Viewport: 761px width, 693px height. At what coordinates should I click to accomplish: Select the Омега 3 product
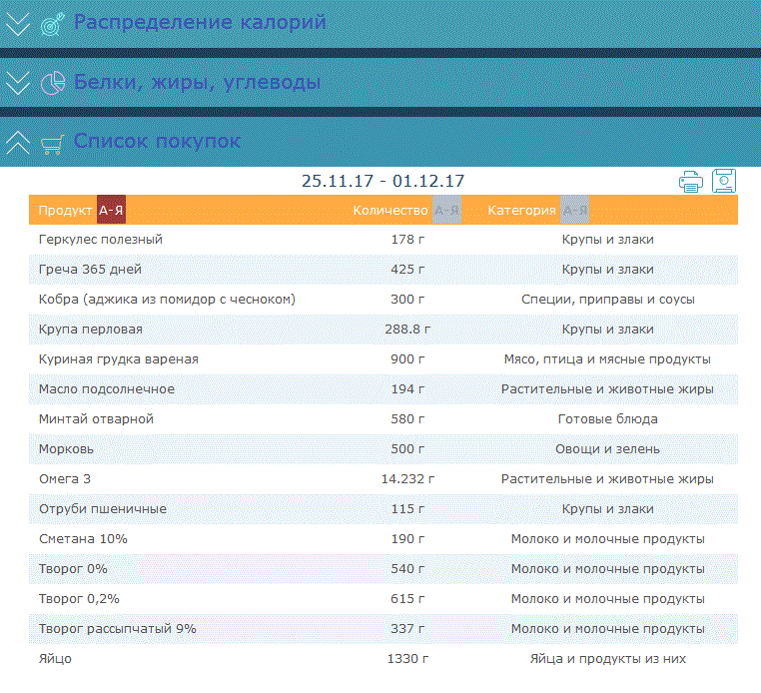65,479
